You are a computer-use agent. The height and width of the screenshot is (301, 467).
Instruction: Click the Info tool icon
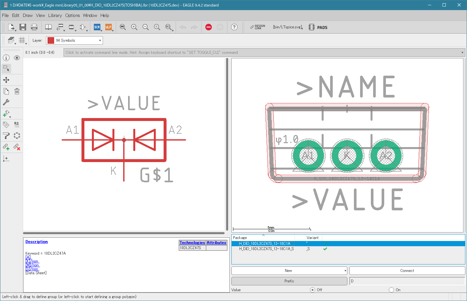(6, 58)
